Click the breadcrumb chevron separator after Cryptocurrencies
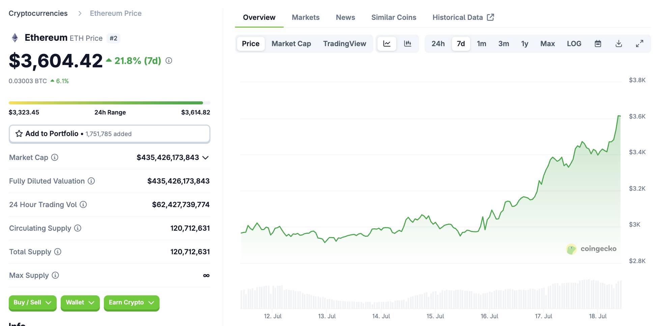 click(80, 13)
